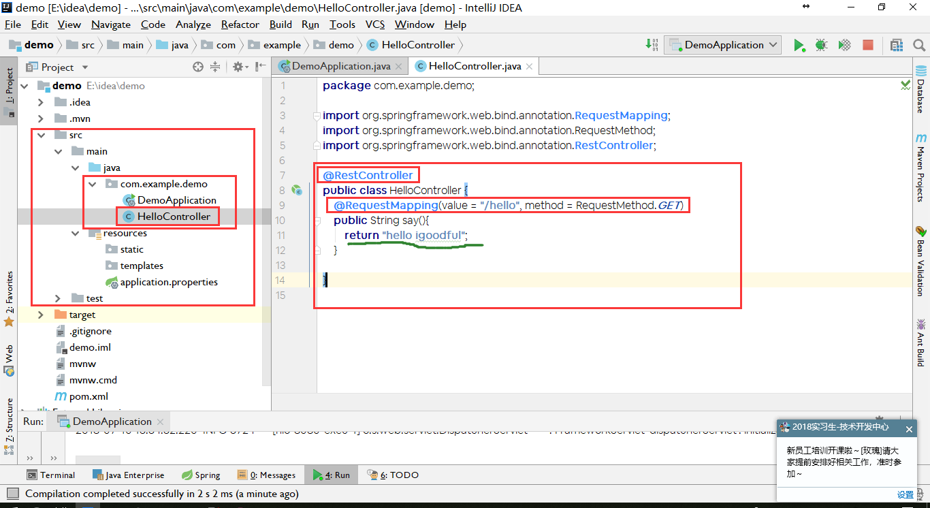Open the Navigate menu
Image resolution: width=930 pixels, height=508 pixels.
[x=111, y=24]
